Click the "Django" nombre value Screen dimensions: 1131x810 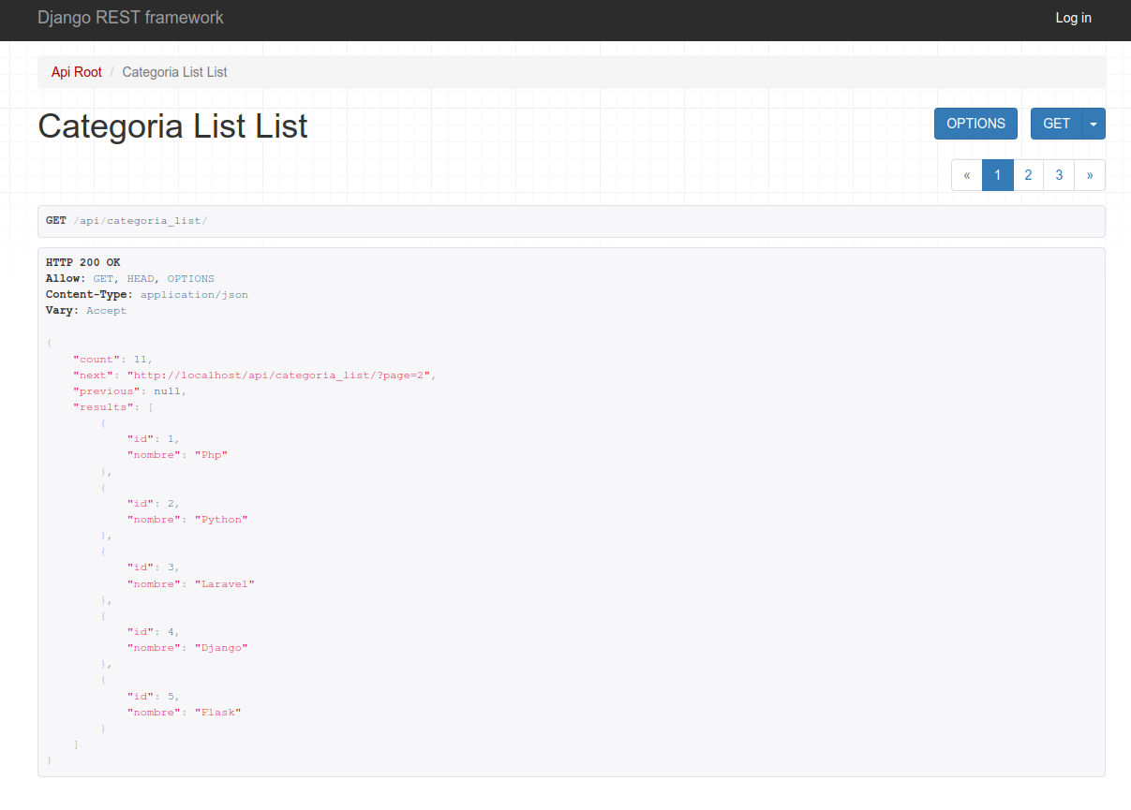pyautogui.click(x=221, y=647)
